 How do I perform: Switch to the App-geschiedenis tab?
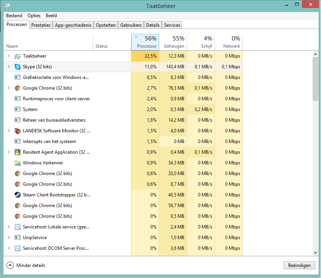pos(73,25)
